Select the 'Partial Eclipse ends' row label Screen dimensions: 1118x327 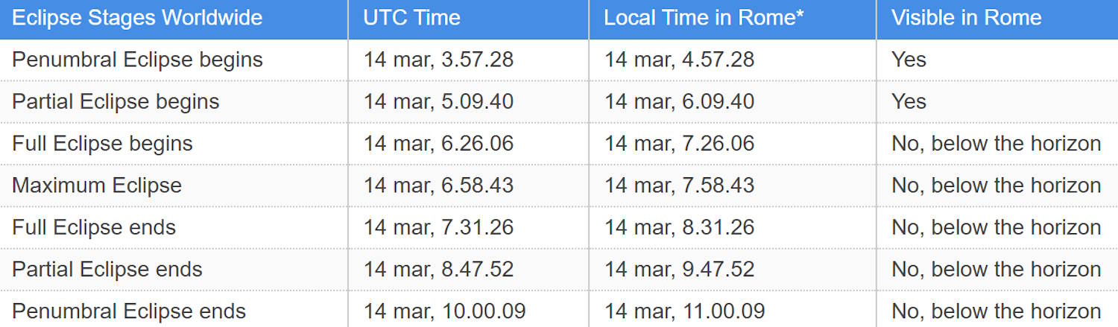click(107, 269)
